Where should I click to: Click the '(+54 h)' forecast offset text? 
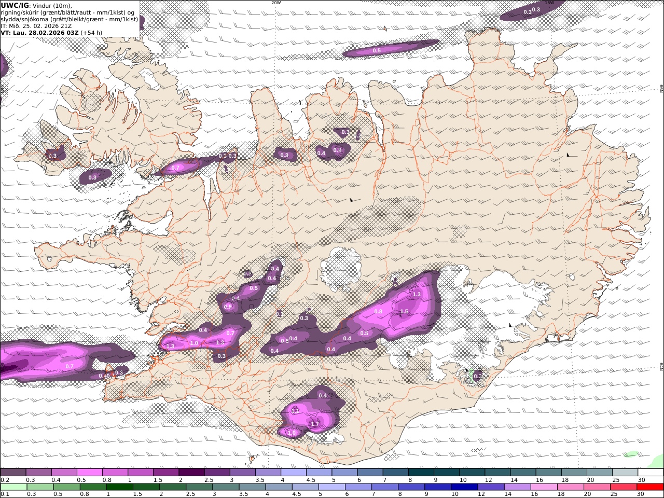91,32
